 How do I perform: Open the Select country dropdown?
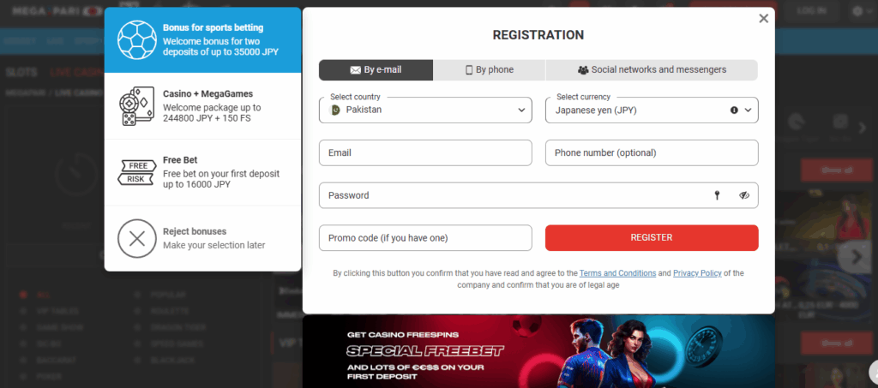[425, 110]
